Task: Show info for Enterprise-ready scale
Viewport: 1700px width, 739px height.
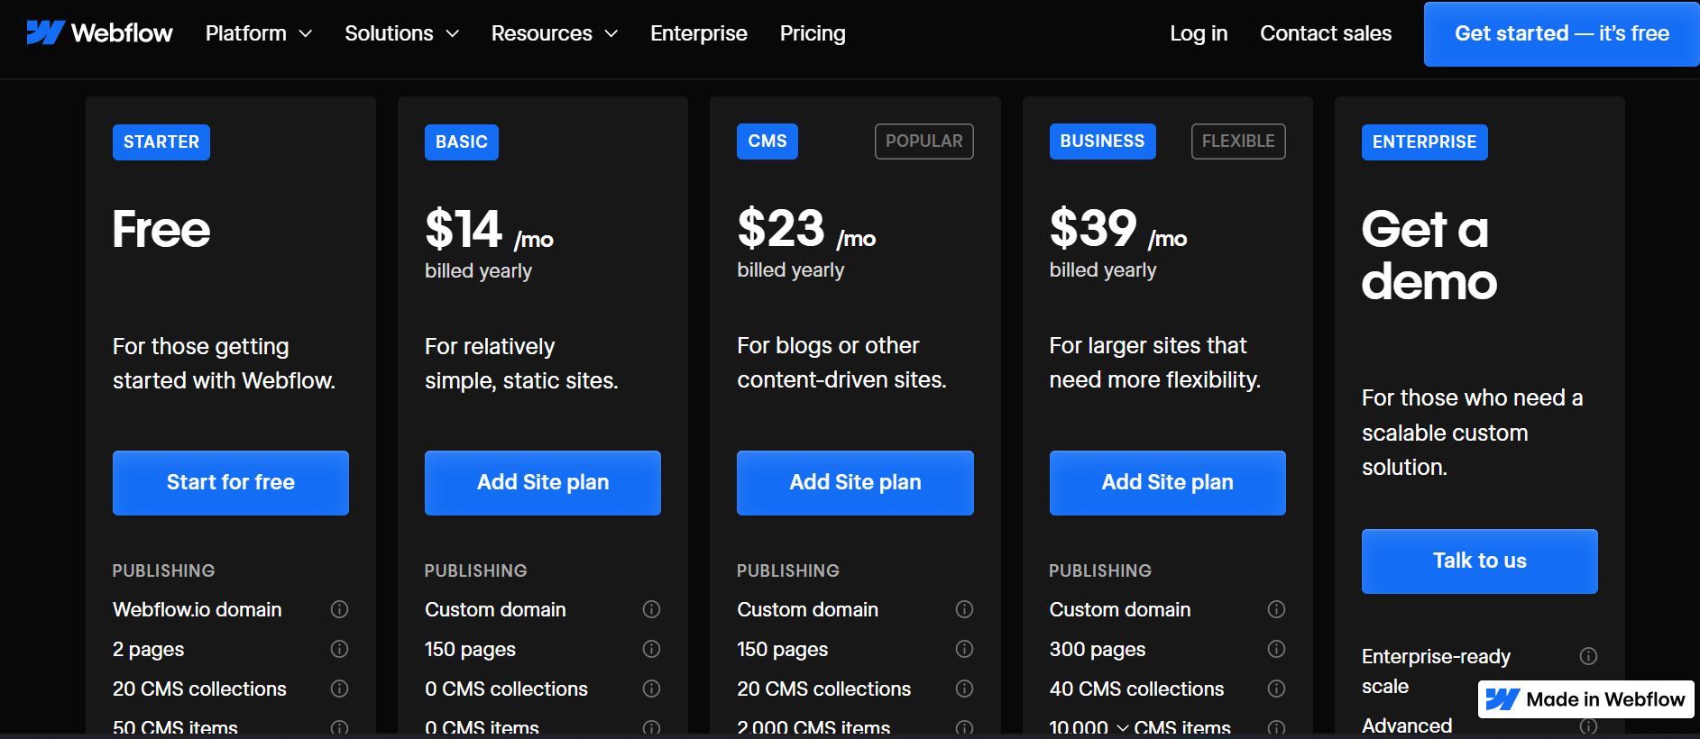Action: 1588,656
